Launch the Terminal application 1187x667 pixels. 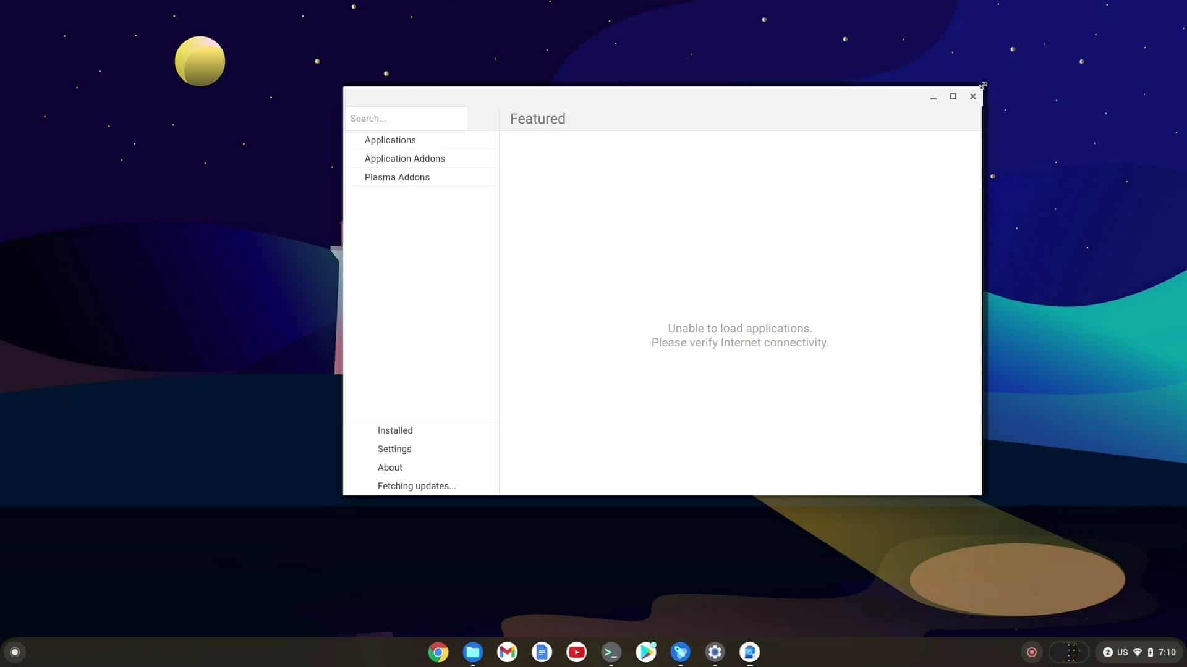click(x=611, y=652)
